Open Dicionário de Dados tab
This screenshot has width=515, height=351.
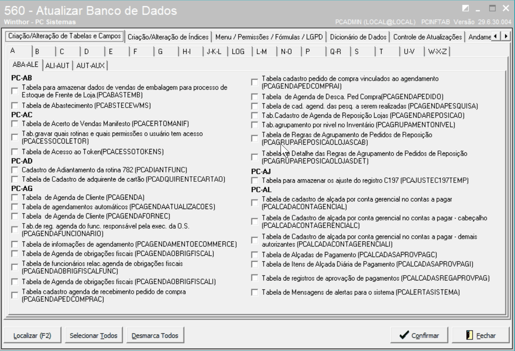(358, 37)
